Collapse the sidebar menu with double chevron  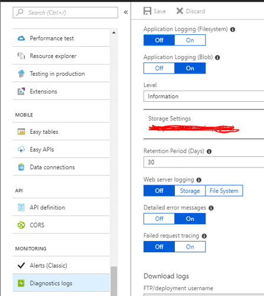[x=126, y=12]
